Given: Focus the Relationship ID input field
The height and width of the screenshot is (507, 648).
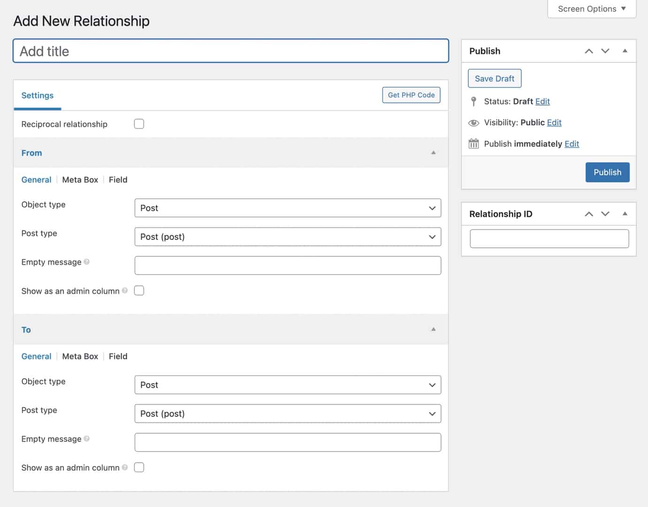Looking at the screenshot, I should [x=549, y=238].
